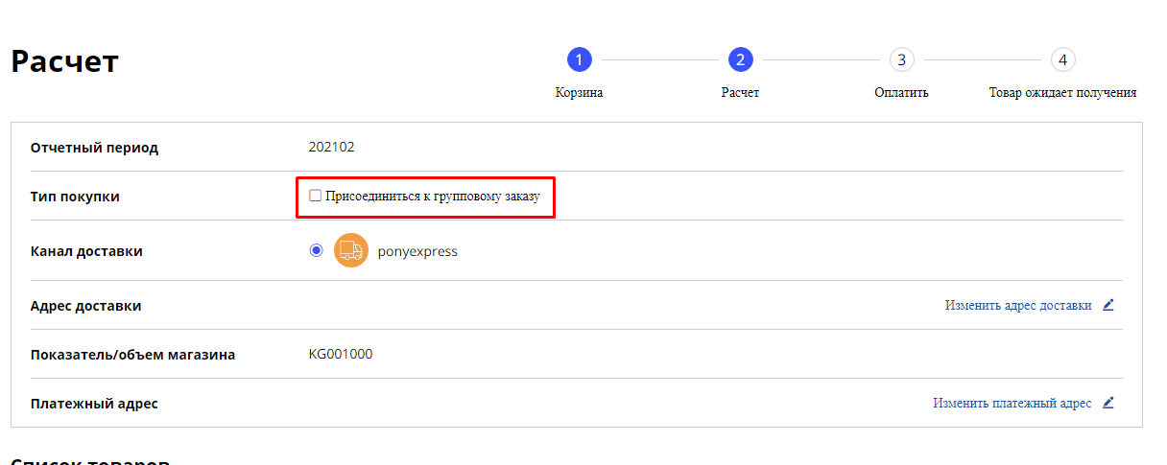
Task: Click step 2 circle for Расчет
Action: click(x=740, y=59)
